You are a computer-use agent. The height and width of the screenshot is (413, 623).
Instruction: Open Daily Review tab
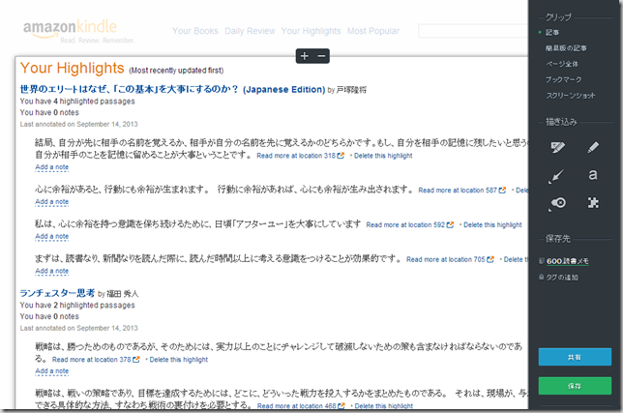(250, 31)
